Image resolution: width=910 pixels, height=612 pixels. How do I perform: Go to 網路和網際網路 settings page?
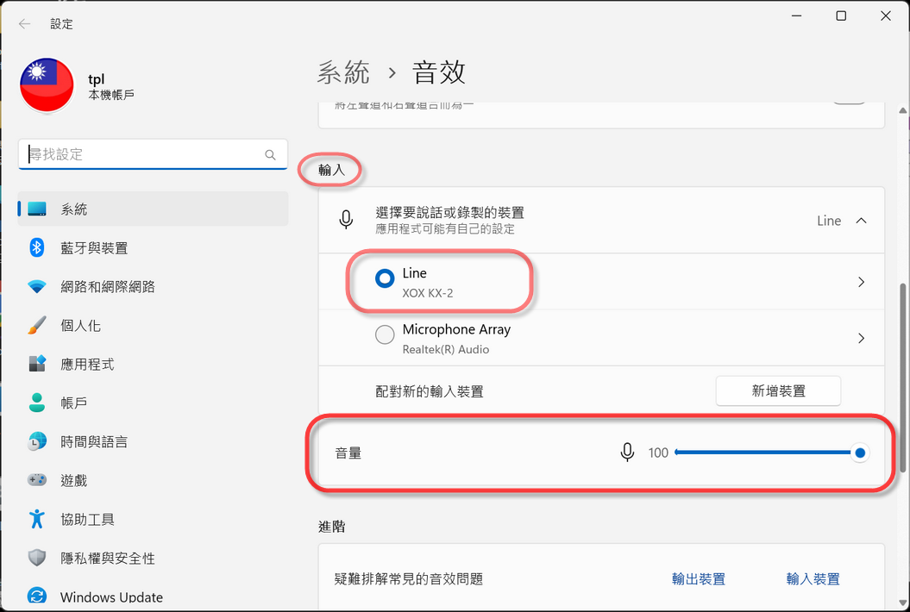click(108, 286)
